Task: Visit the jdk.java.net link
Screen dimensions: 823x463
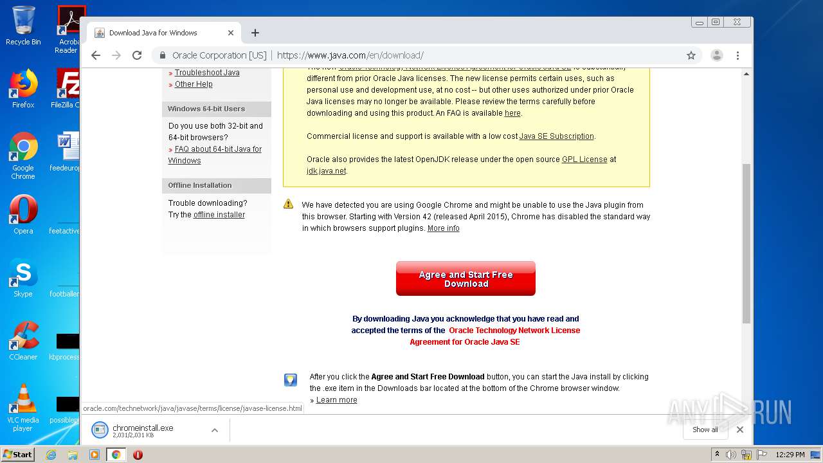Action: pyautogui.click(x=326, y=171)
